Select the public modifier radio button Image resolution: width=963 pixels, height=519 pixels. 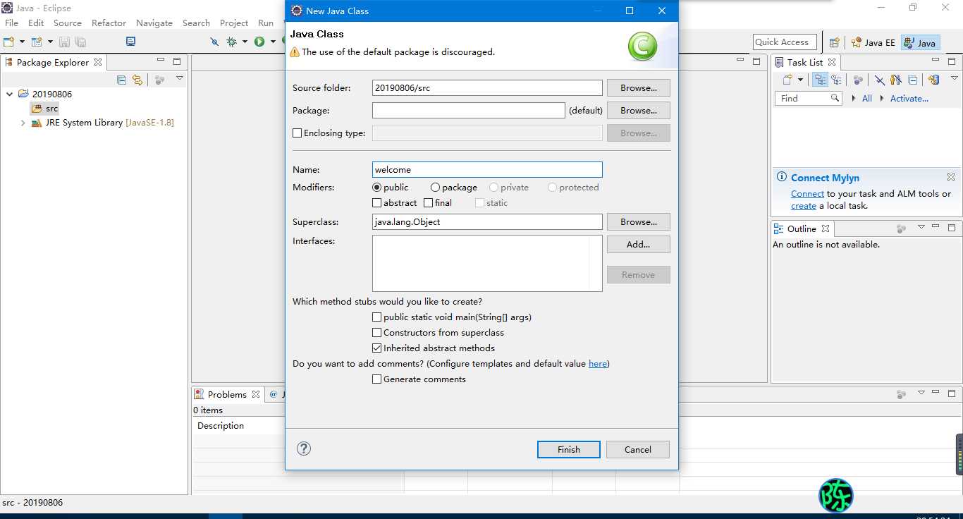(377, 188)
